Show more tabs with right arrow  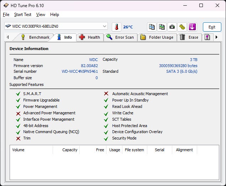click(216, 37)
